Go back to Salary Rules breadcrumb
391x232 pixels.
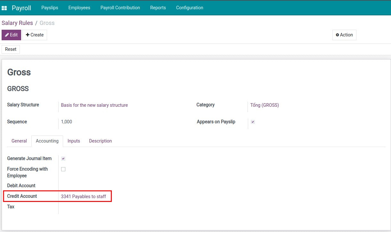(17, 23)
